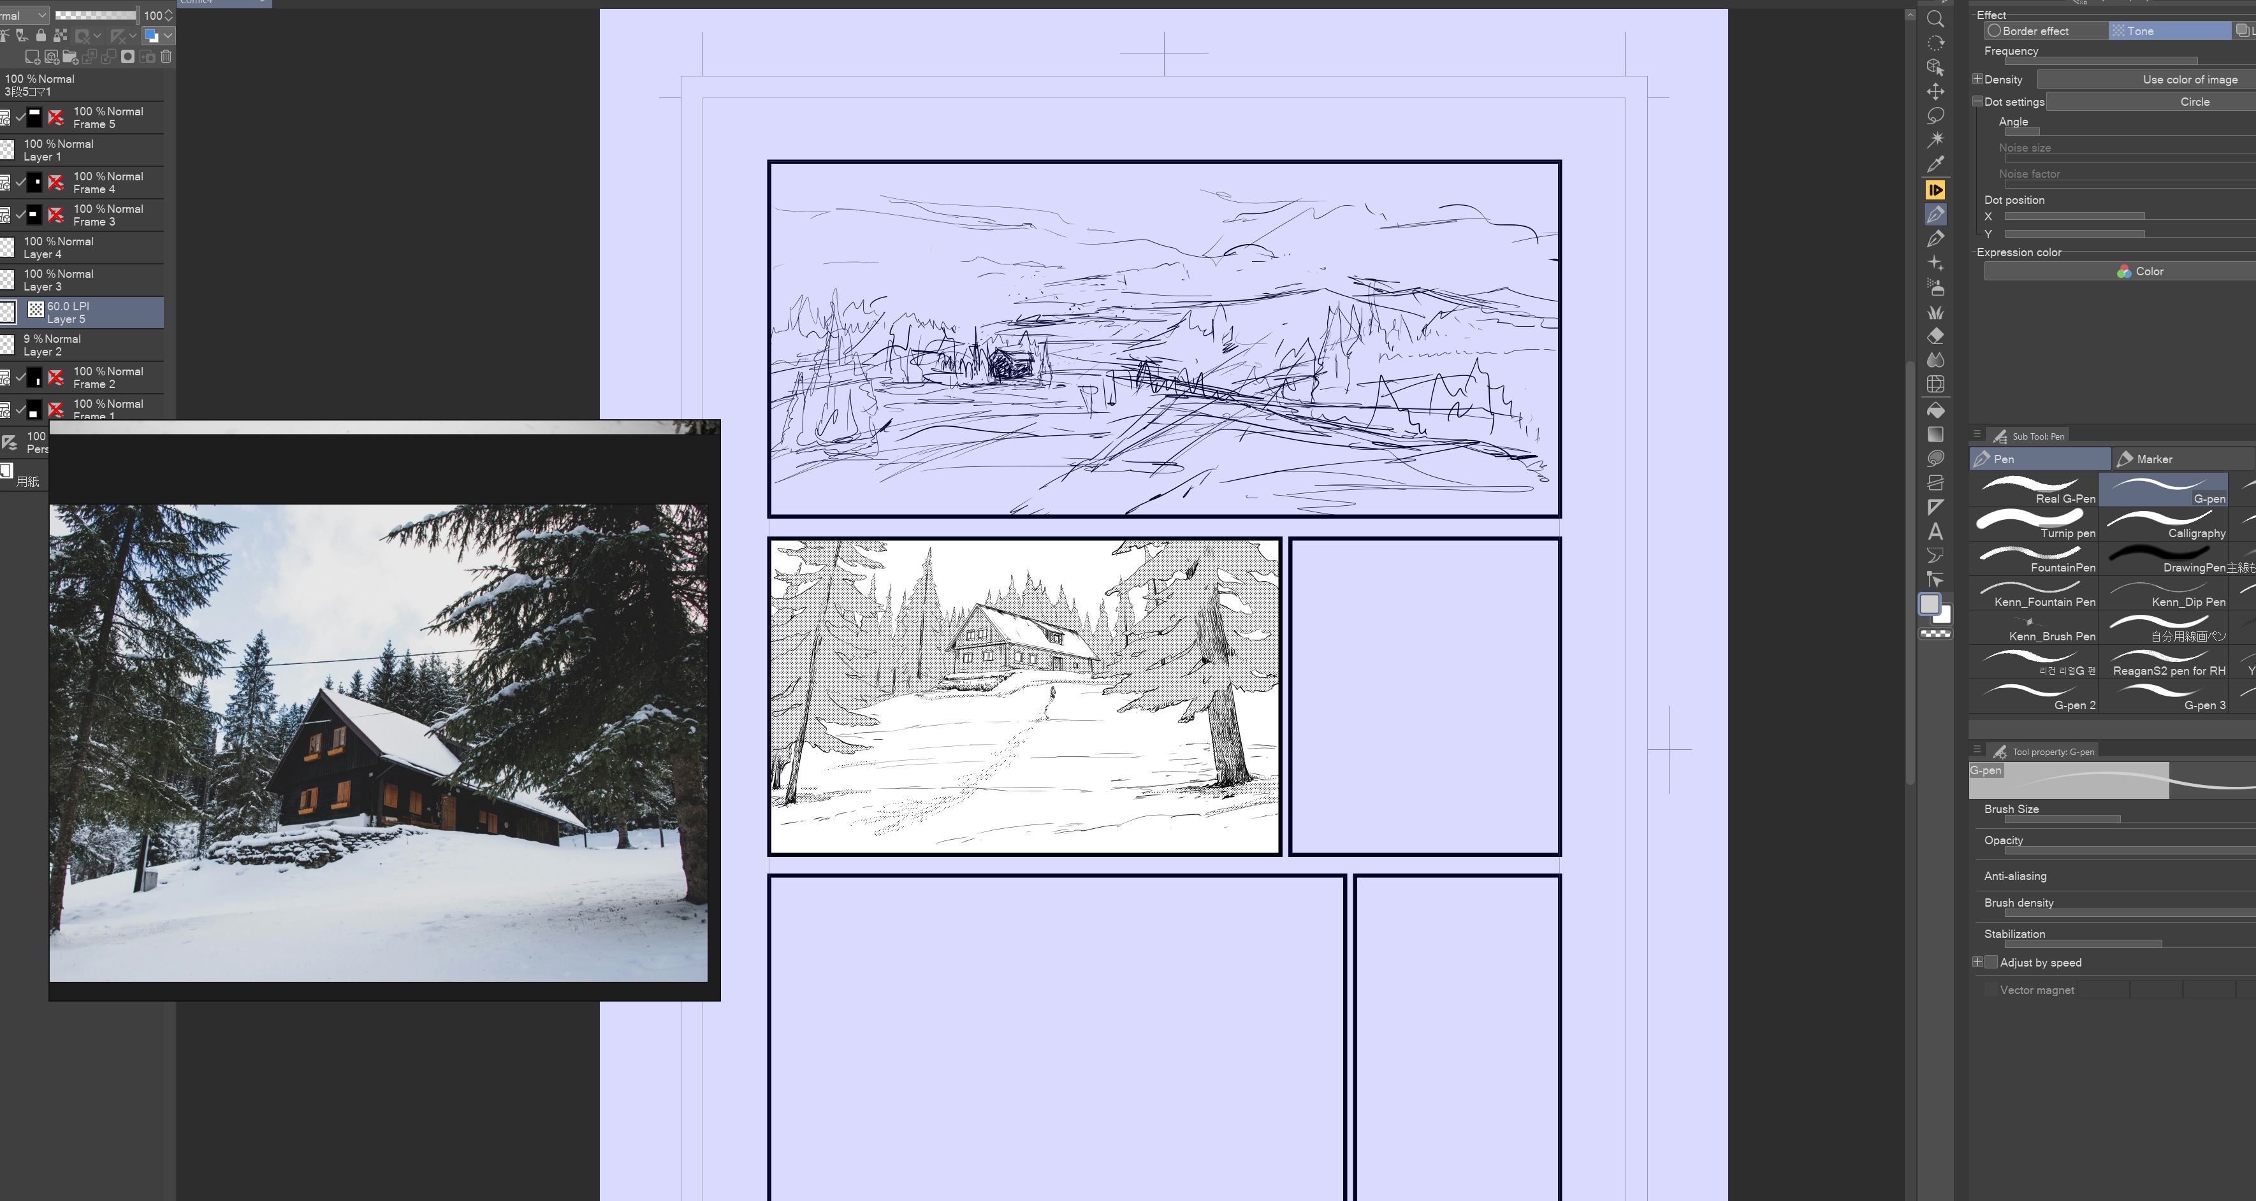This screenshot has width=2256, height=1201.
Task: Select the Correct line tool
Action: tap(1935, 580)
